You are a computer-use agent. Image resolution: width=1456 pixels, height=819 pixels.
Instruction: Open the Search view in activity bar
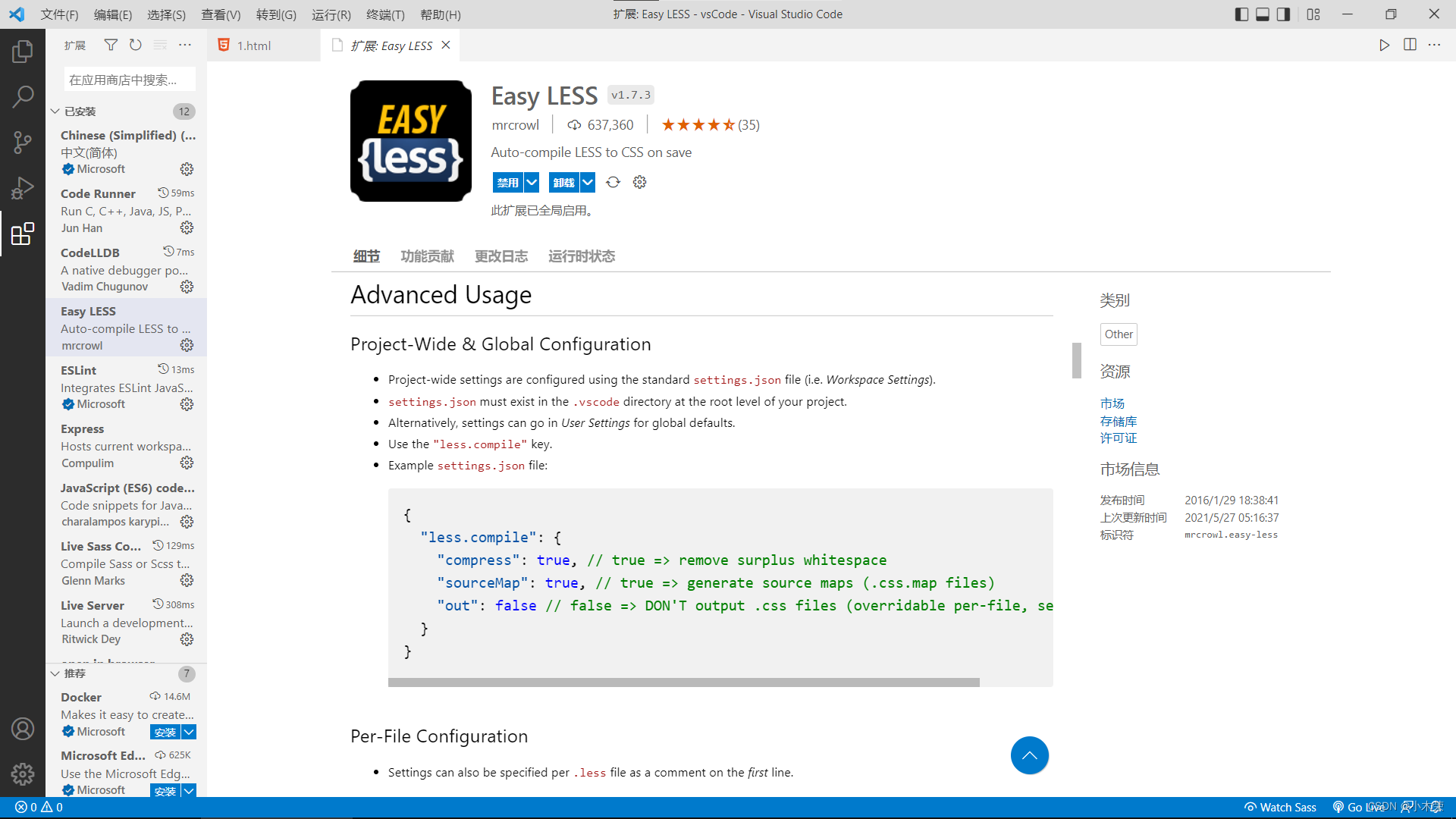[23, 96]
